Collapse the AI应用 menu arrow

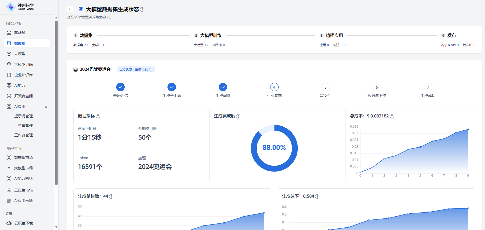click(46, 107)
